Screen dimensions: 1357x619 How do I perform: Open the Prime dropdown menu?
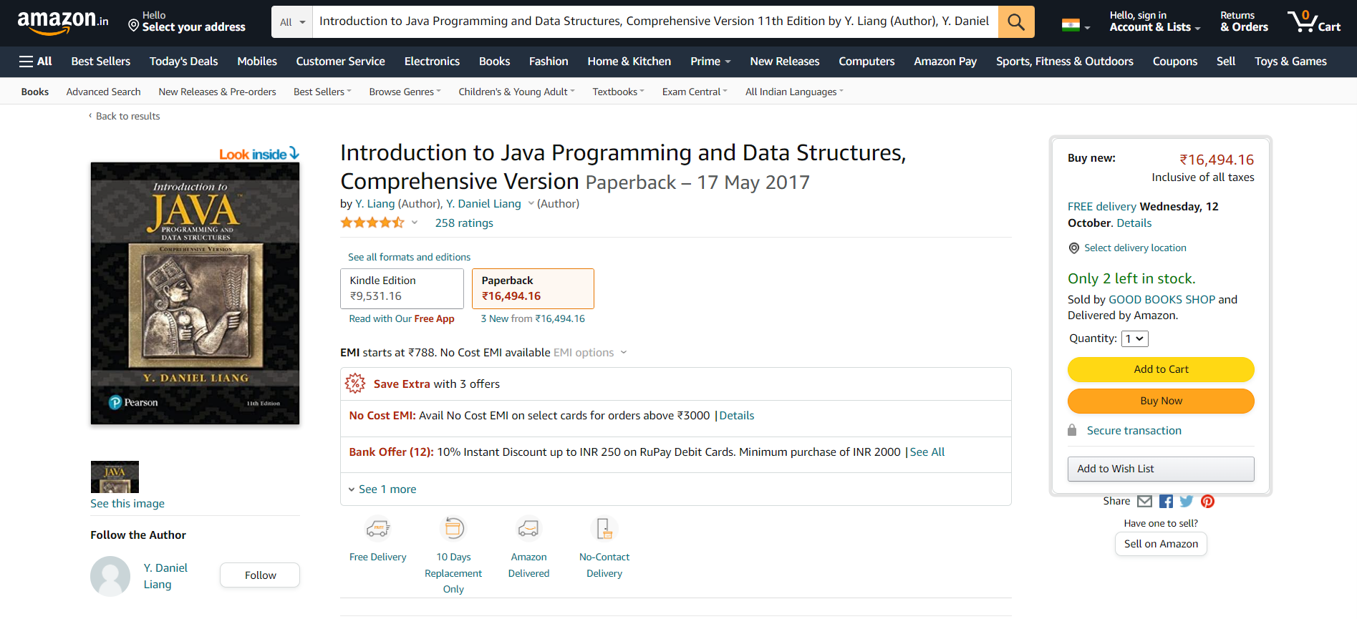coord(710,62)
